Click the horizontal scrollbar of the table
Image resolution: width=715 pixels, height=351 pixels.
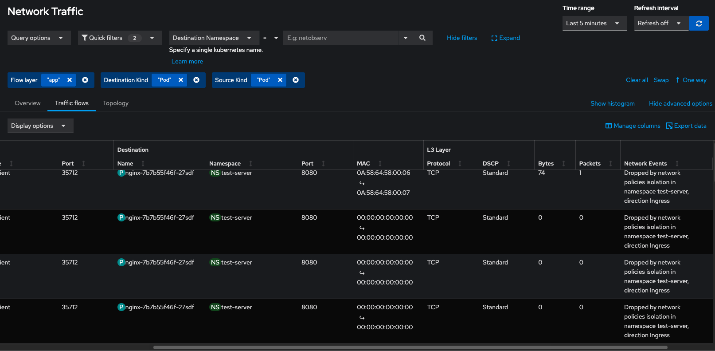(x=410, y=347)
